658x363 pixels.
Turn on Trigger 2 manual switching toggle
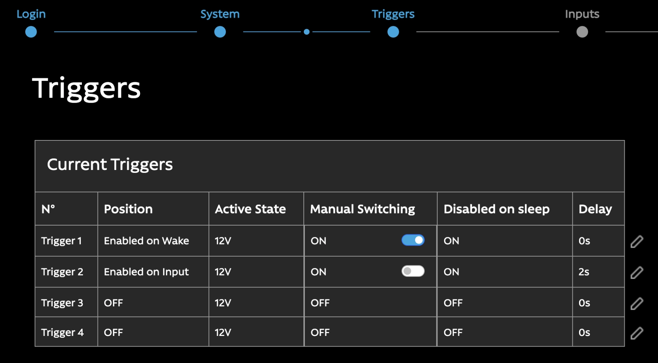[413, 271]
